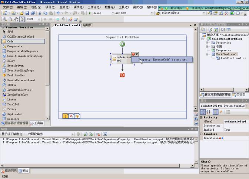
Task: Select the Code activity in the toolbox
Action: point(23,41)
